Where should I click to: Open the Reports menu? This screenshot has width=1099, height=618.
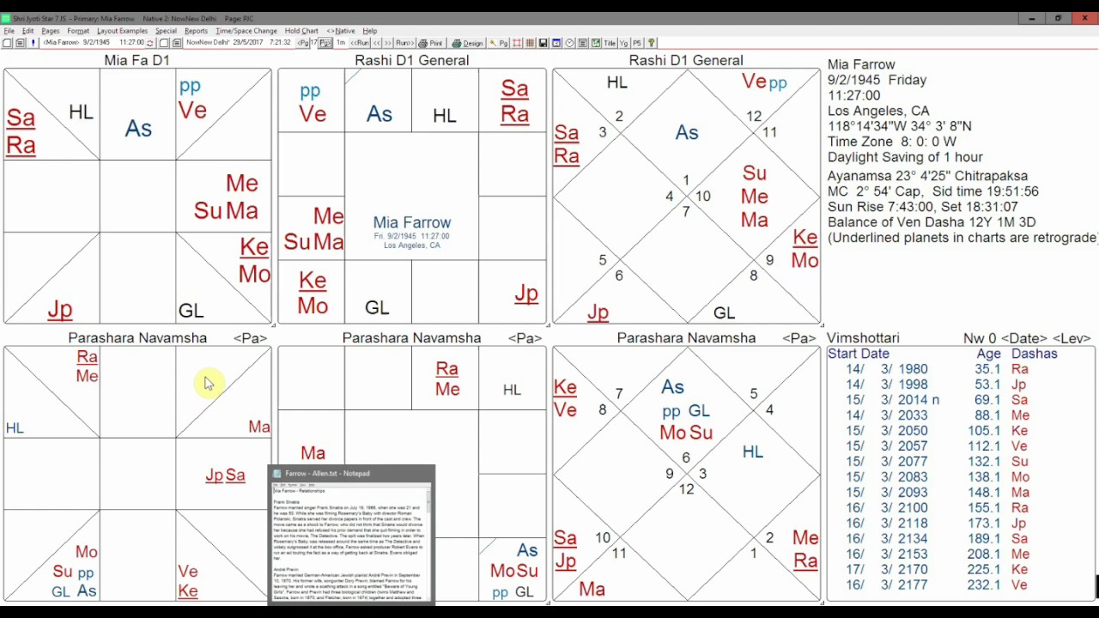[196, 31]
